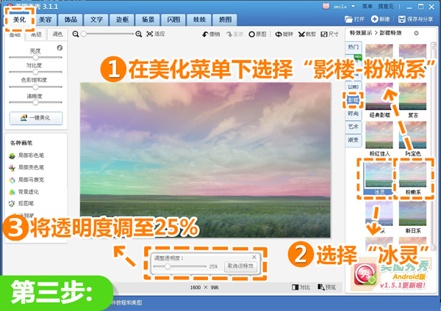This screenshot has width=441, height=311.
Task: Move the 调整透明度 opacity slider handle
Action: [168, 266]
